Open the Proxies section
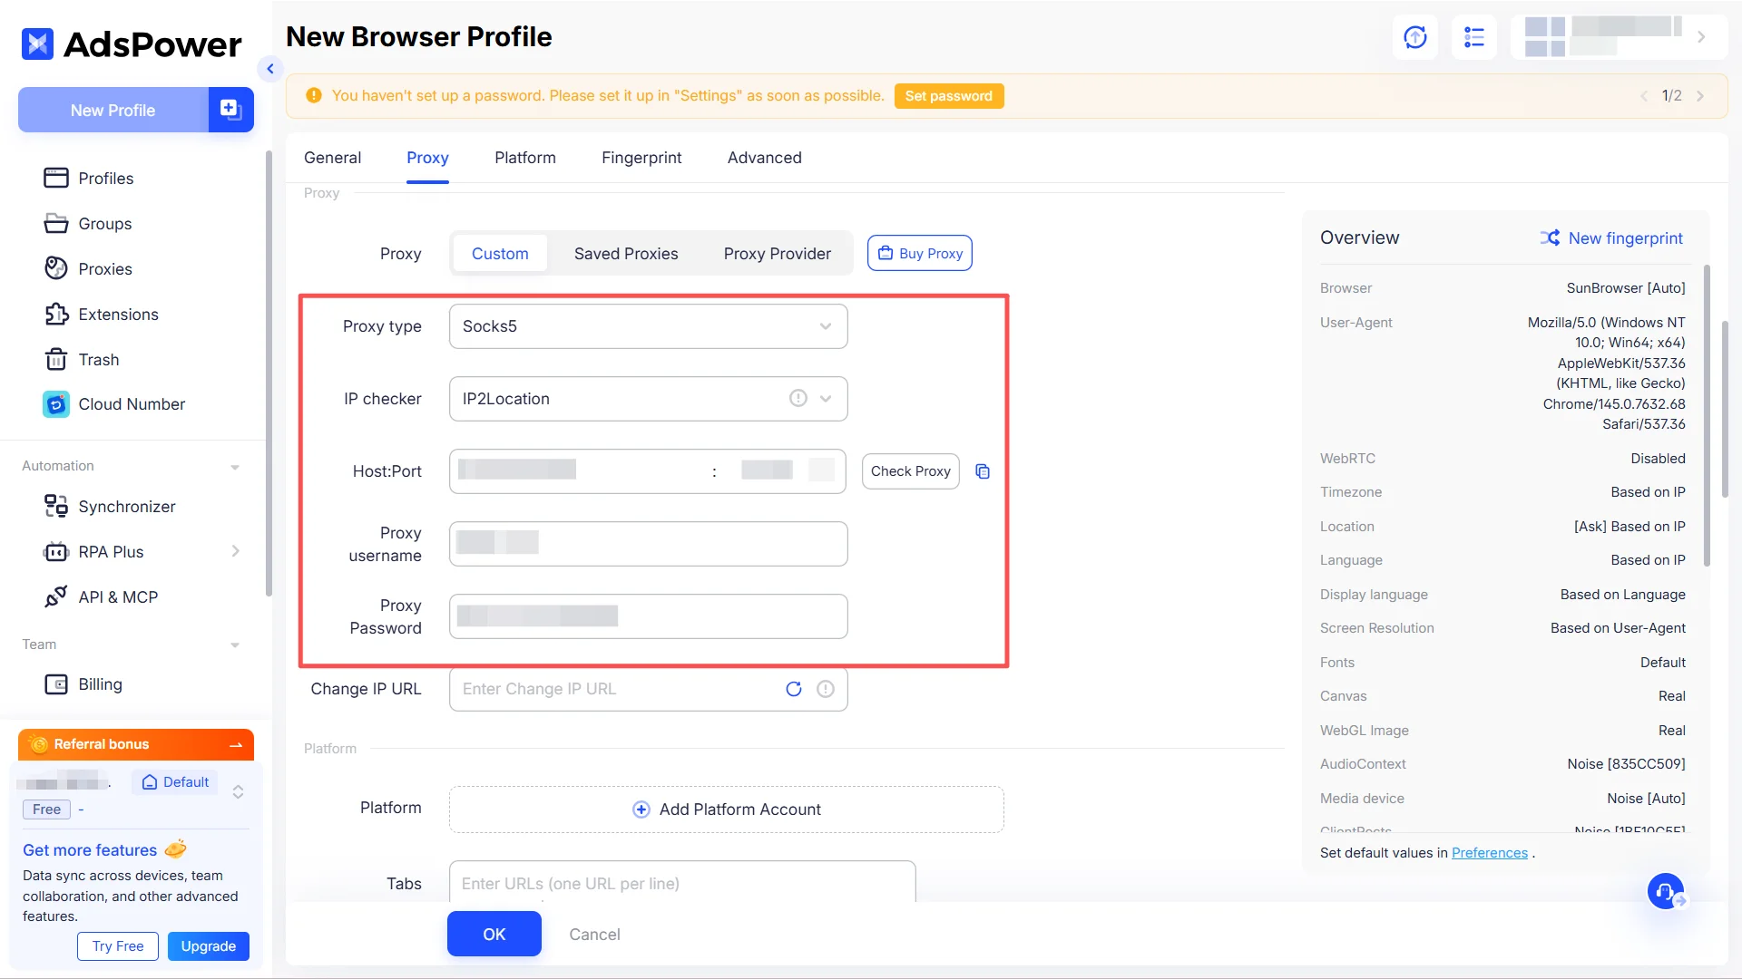 pyautogui.click(x=105, y=268)
